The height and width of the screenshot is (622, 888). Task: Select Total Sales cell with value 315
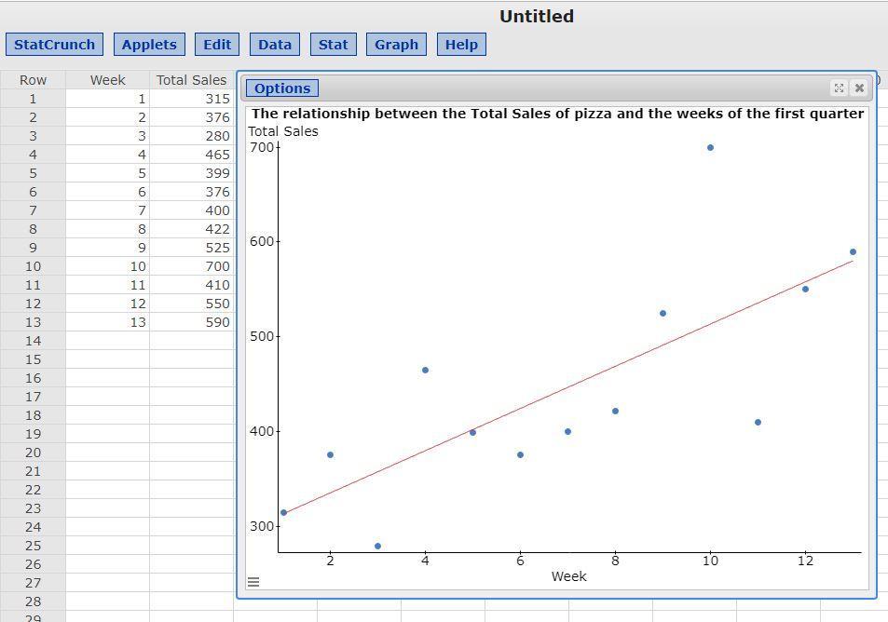pos(191,99)
